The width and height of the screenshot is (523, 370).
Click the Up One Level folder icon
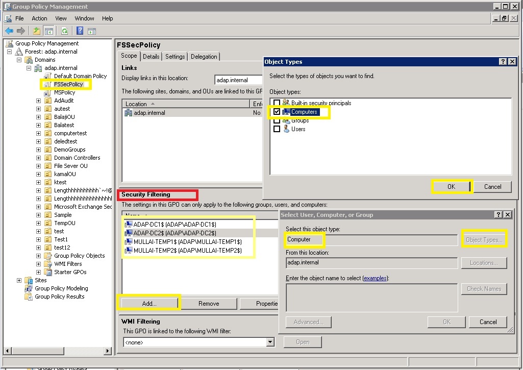tap(36, 31)
